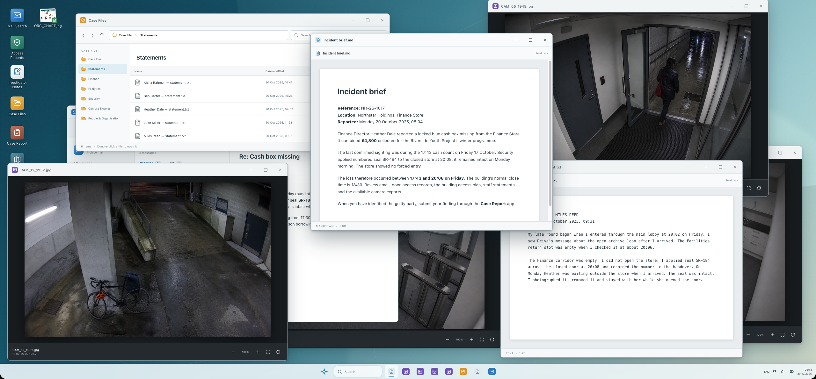This screenshot has height=379, width=816.
Task: Open the Archive mail entry in the mail window
Action: [x=95, y=153]
